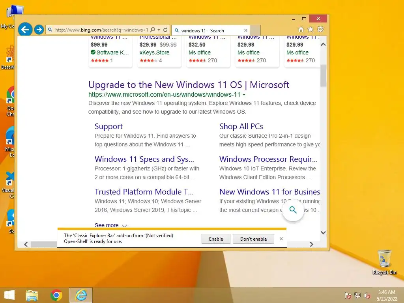Click the muted volume tray icon
The width and height of the screenshot is (404, 303).
point(367,296)
